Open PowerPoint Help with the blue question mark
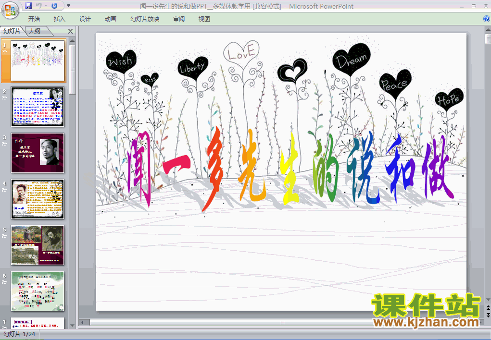The image size is (491, 340). click(x=487, y=19)
